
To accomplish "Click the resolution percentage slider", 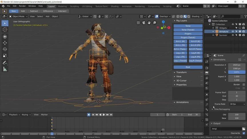I will [237, 72].
